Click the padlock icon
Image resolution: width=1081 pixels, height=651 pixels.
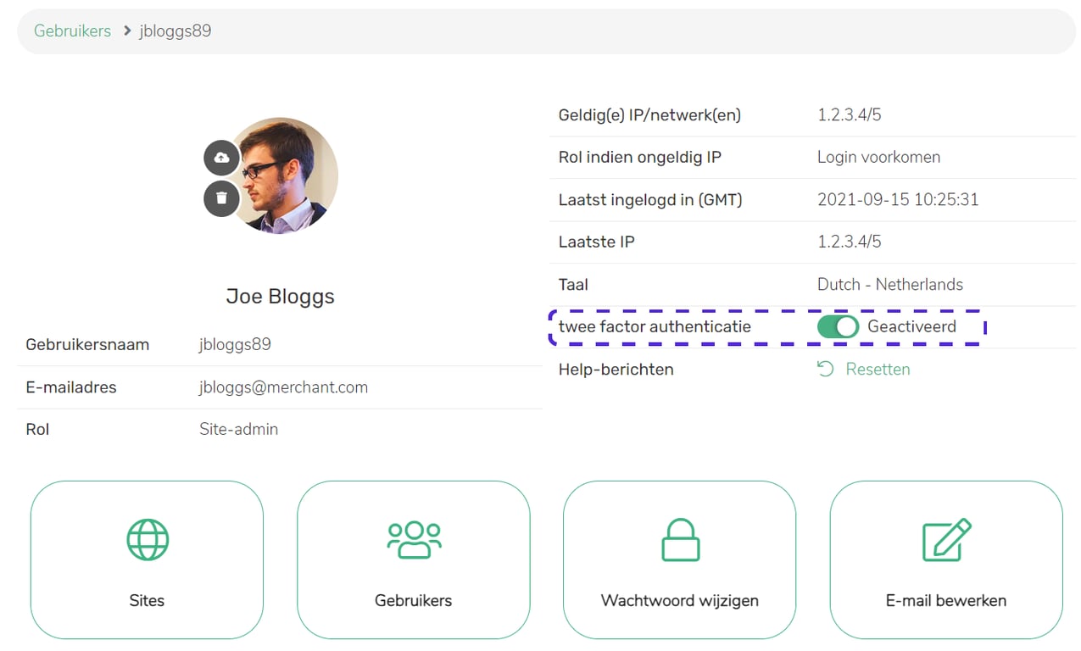click(680, 540)
